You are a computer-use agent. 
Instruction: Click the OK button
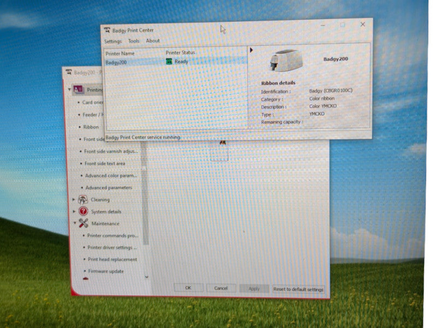click(x=188, y=288)
